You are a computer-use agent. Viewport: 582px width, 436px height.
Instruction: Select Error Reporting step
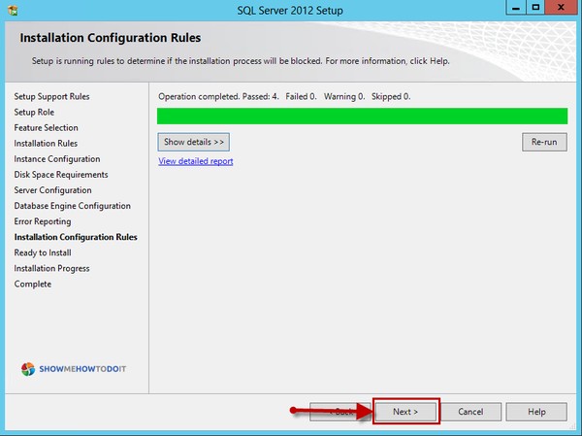(x=43, y=221)
